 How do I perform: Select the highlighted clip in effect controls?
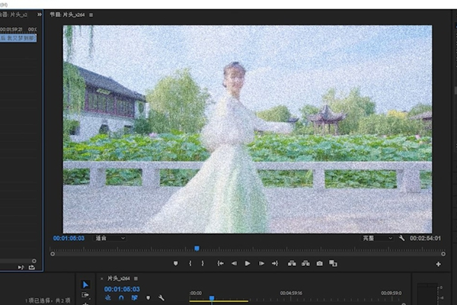coord(18,38)
